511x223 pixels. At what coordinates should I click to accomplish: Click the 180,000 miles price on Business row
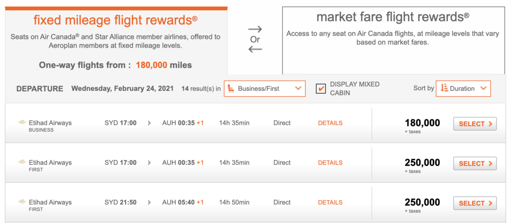pyautogui.click(x=422, y=123)
